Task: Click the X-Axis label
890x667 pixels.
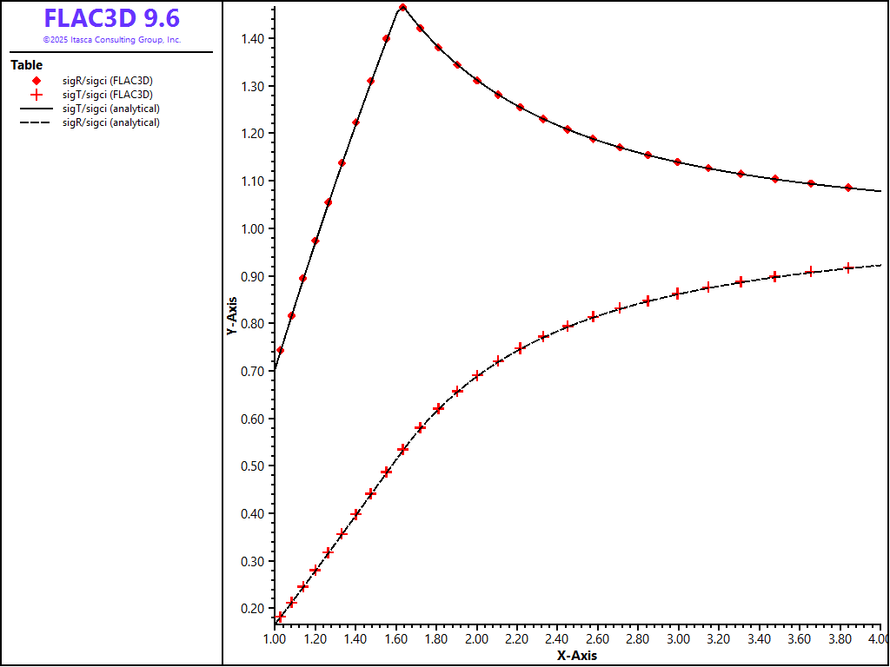Action: coord(577,656)
